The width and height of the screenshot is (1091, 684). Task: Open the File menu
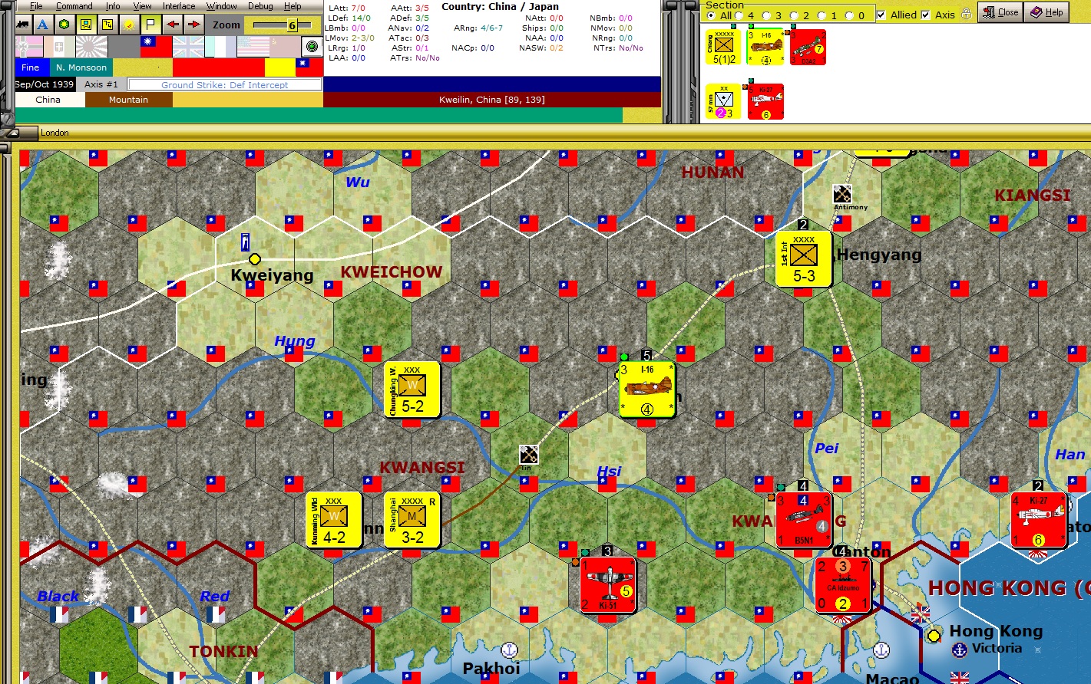pyautogui.click(x=36, y=6)
